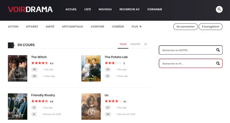Select the TOUS tab
The width and height of the screenshot is (230, 123).
click(x=123, y=44)
